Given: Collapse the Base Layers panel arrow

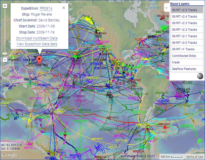Looking at the screenshot, I should 167,8.
